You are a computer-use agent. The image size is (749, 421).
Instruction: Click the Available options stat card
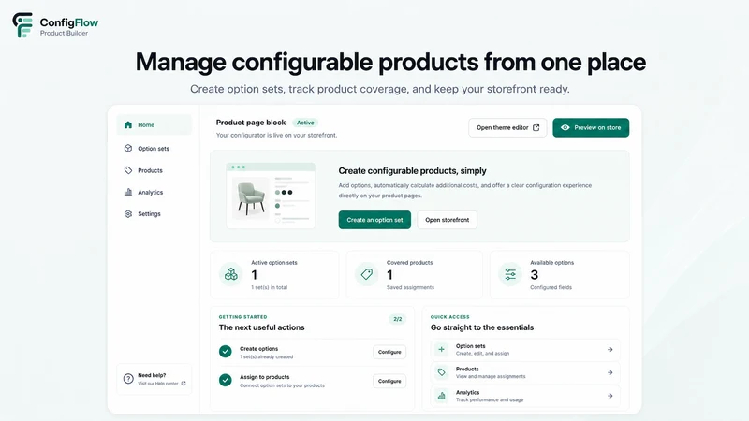tap(559, 275)
